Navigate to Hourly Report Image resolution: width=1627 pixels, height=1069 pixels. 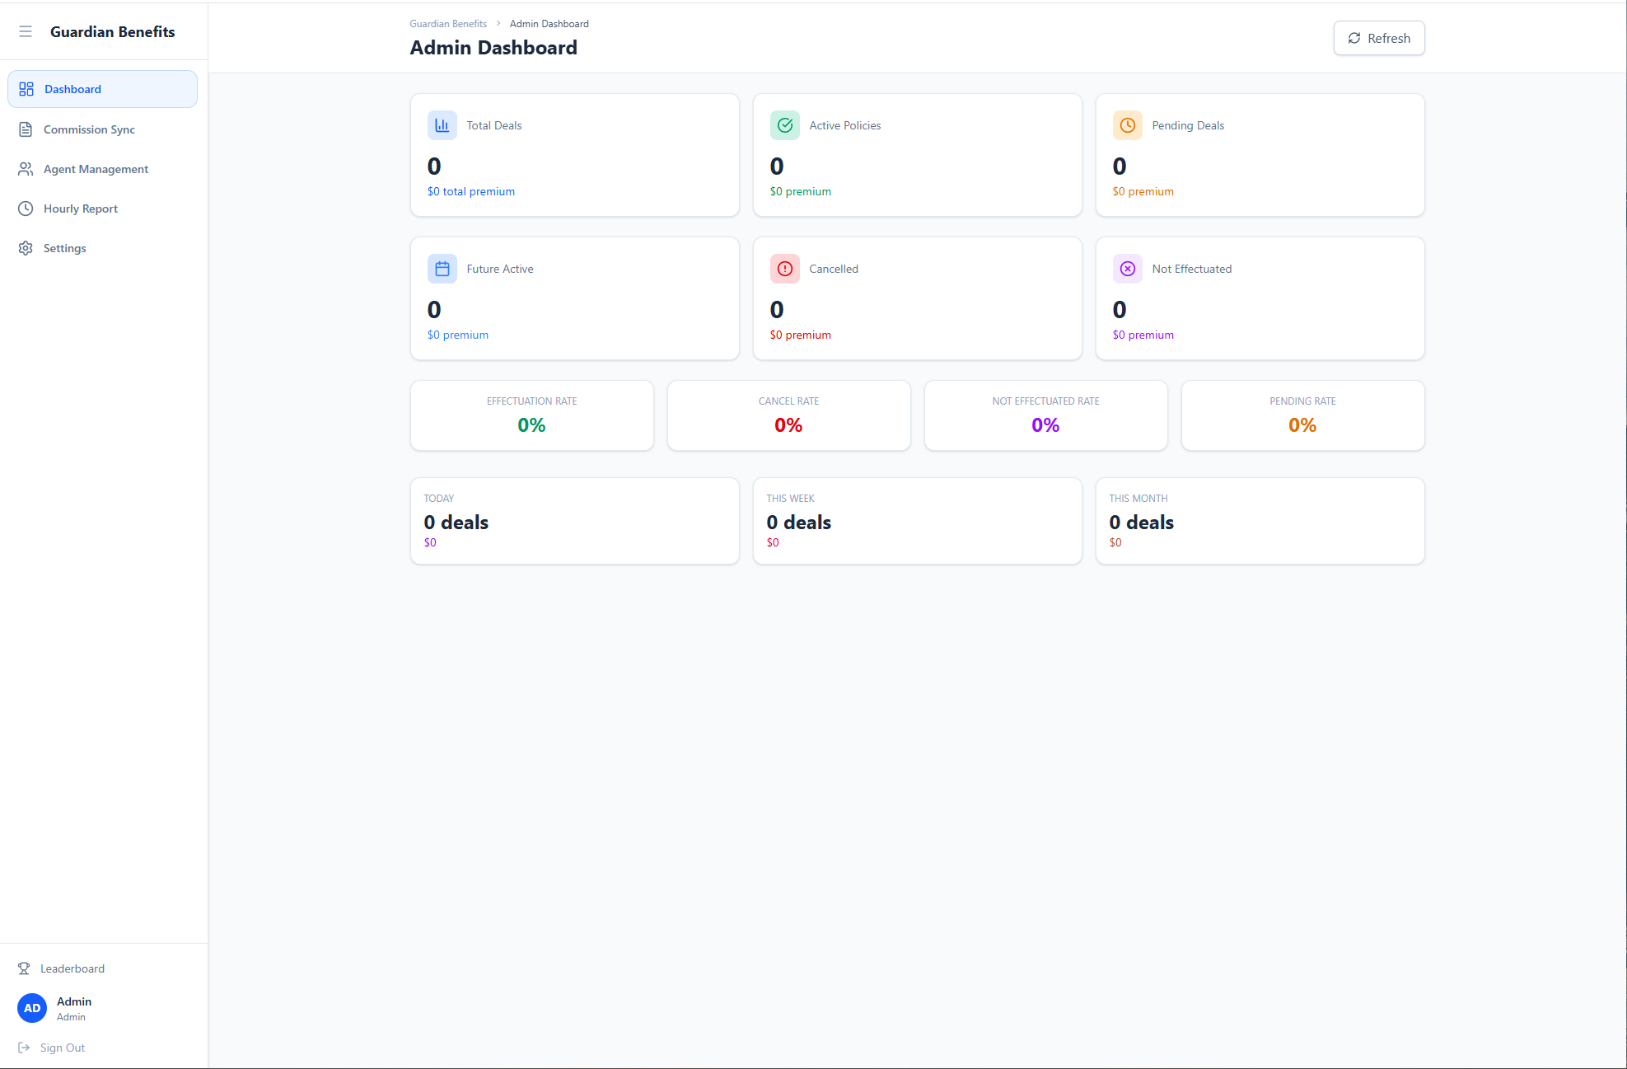(x=81, y=208)
